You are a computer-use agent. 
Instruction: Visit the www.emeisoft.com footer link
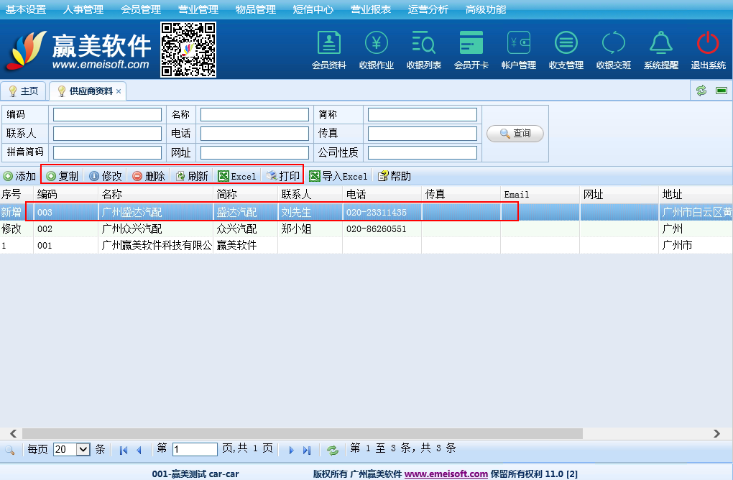(446, 474)
